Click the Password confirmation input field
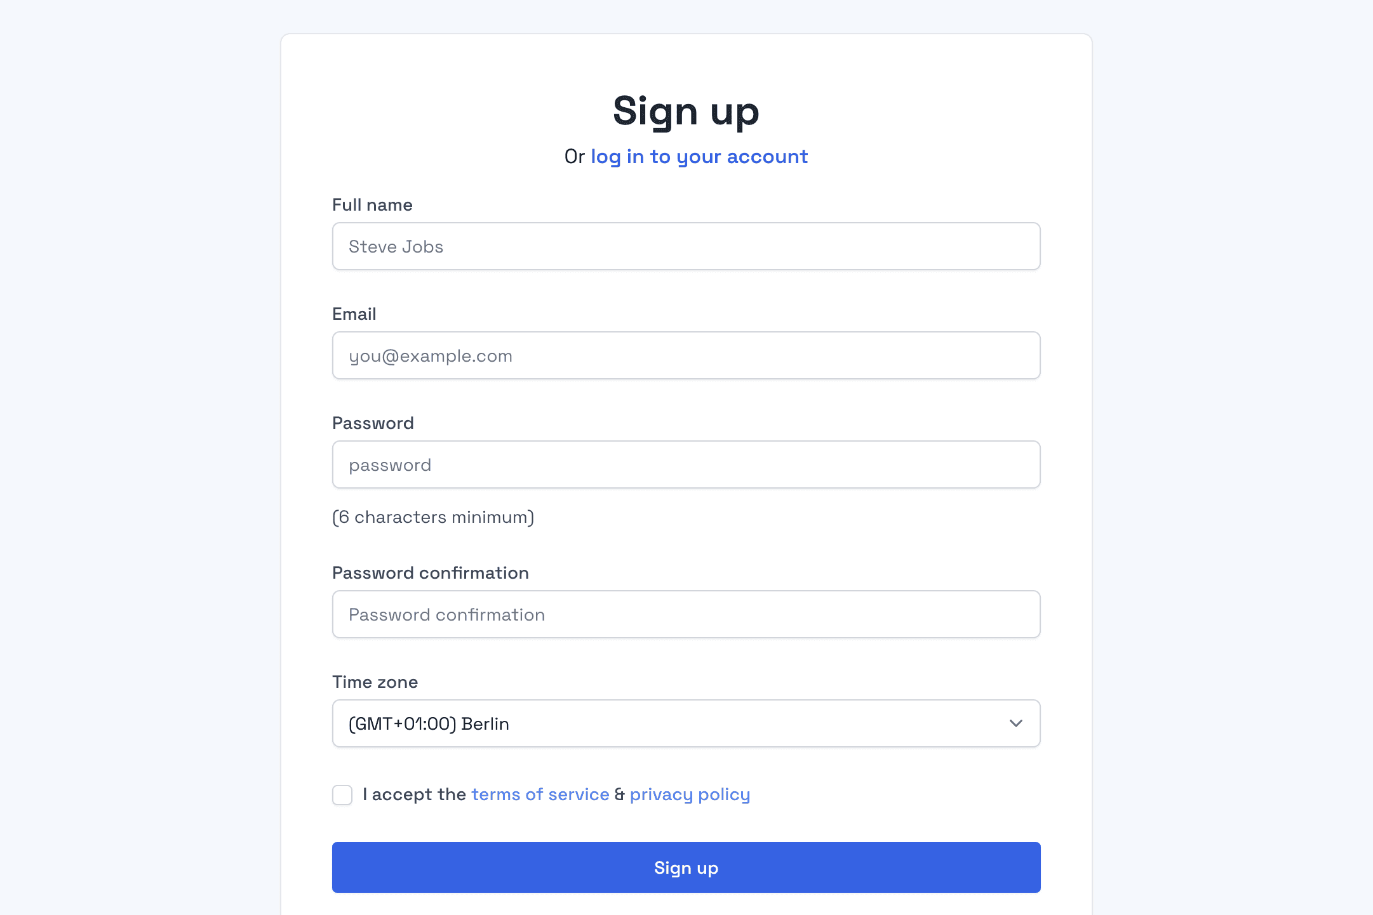The image size is (1373, 915). click(686, 614)
